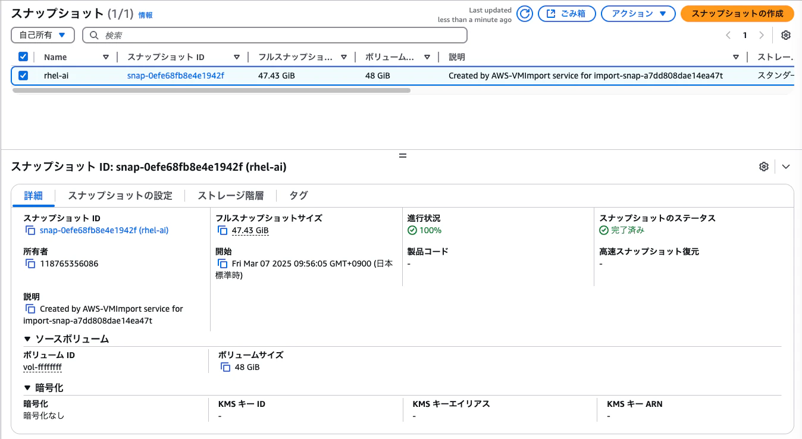
Task: Copy the full snapshot size 47.43 GiB
Action: 223,230
